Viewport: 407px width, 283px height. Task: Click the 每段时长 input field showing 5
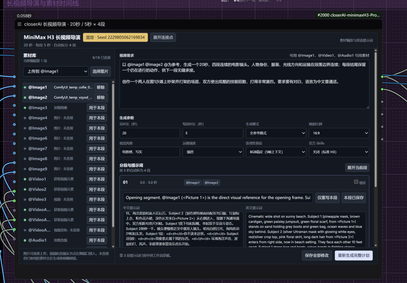coord(213,133)
